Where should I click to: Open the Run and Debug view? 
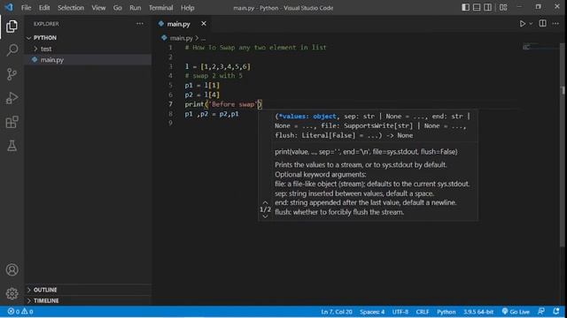pyautogui.click(x=12, y=98)
